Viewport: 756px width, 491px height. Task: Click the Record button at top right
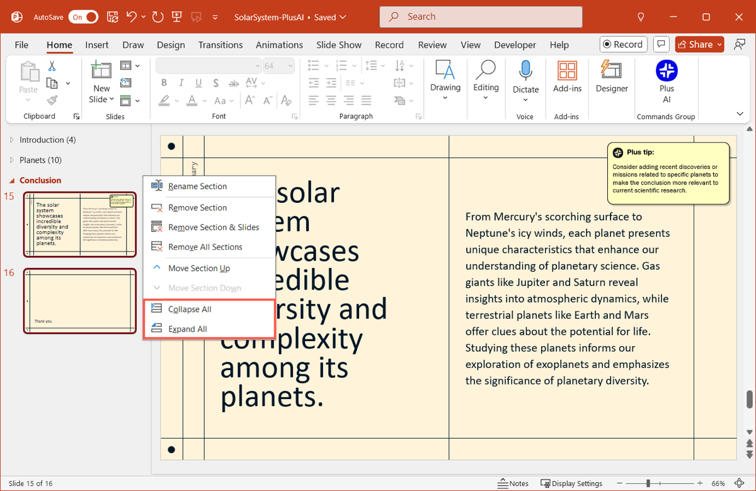click(622, 44)
